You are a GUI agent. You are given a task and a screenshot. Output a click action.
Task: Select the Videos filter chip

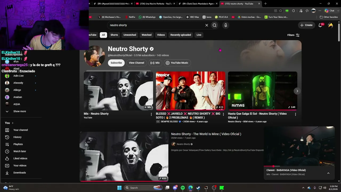click(x=161, y=35)
